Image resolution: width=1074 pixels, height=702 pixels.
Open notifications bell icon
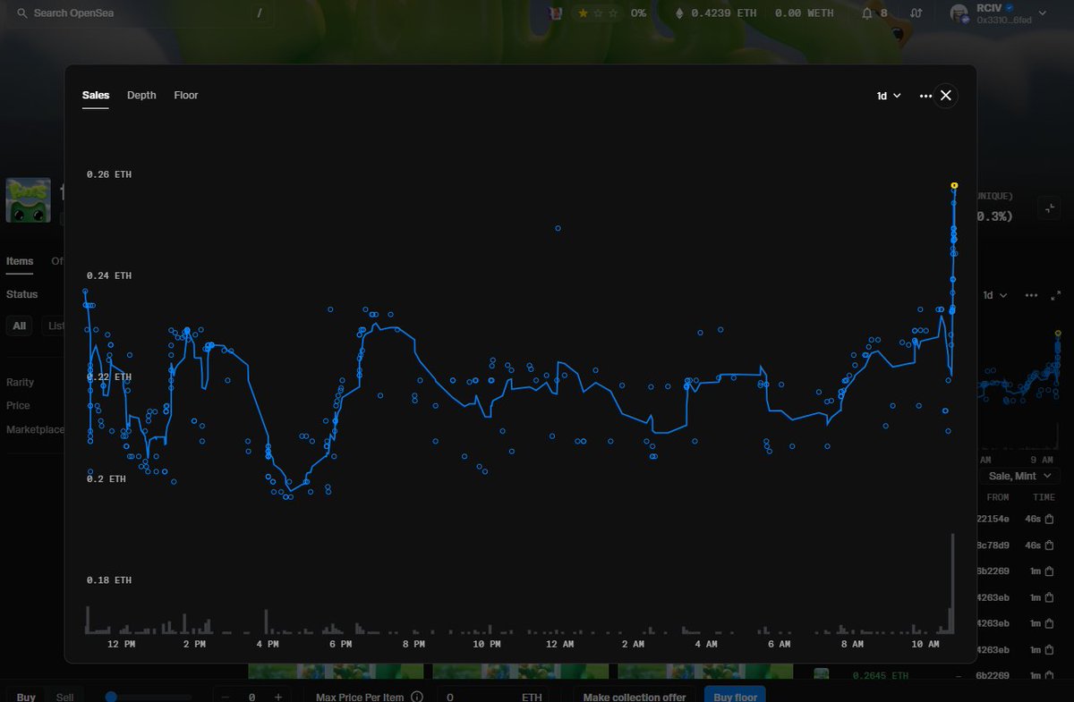pyautogui.click(x=866, y=13)
